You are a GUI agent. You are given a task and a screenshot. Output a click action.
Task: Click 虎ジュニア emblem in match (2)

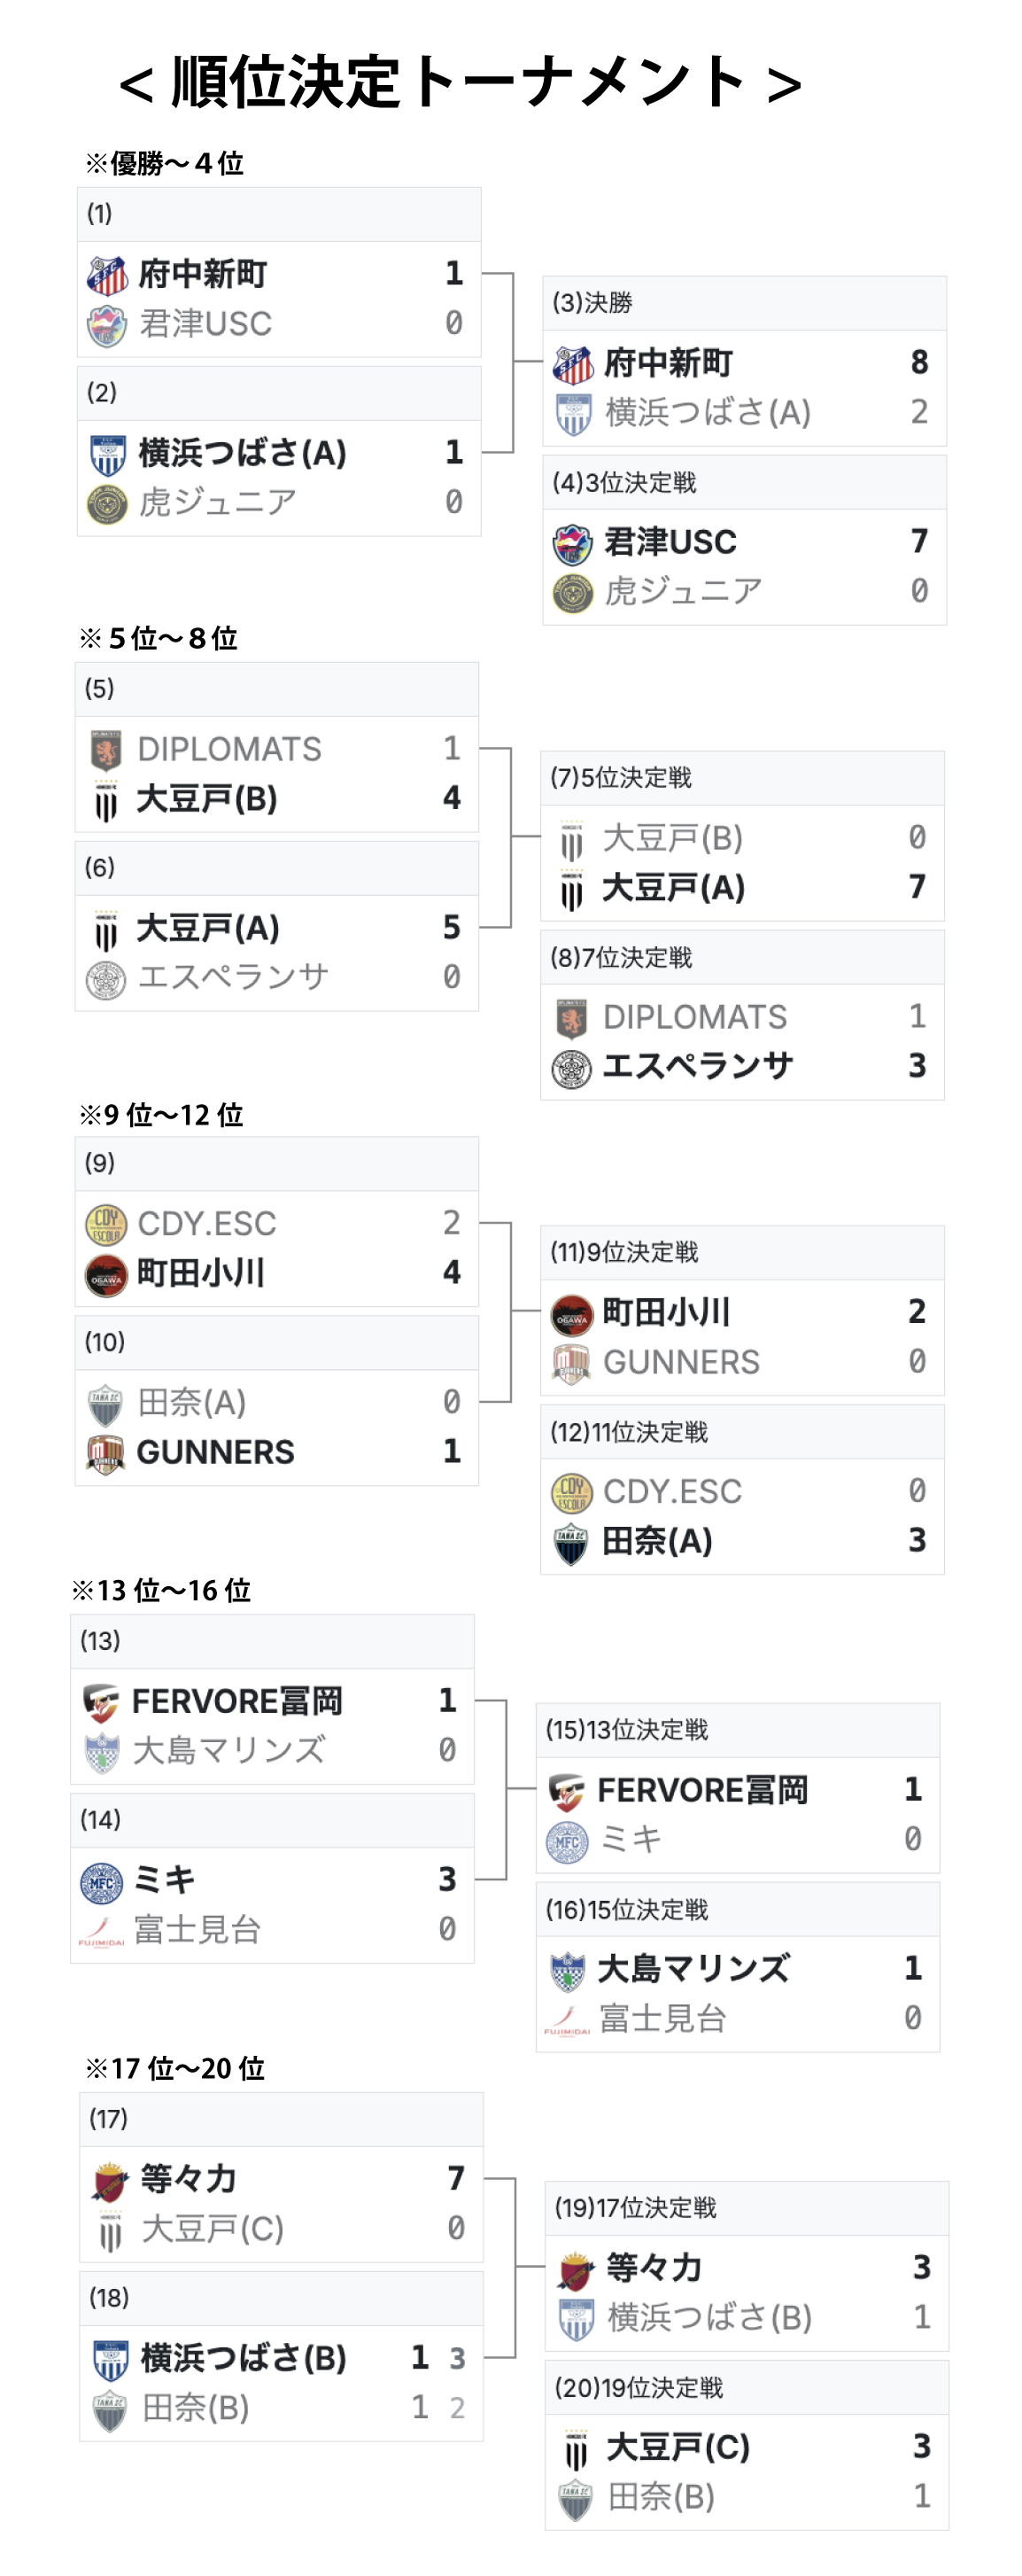[x=107, y=503]
